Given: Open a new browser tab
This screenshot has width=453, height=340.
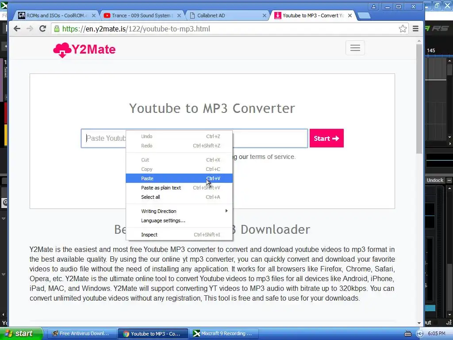Looking at the screenshot, I should tap(364, 15).
